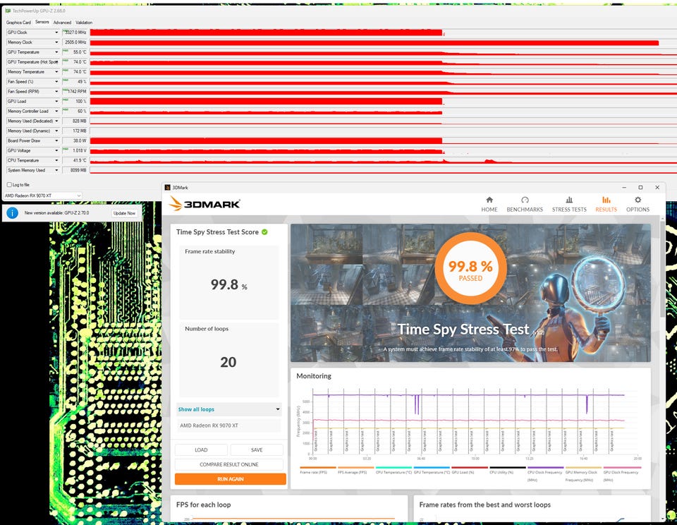This screenshot has width=677, height=525.
Task: Click the GPU Memory Clock Frequency legend swatch
Action: coord(584,468)
